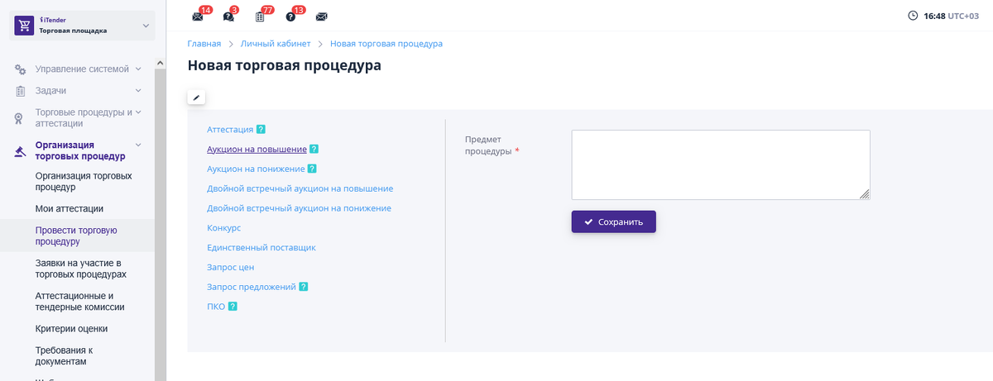993x381 pixels.
Task: Choose Двойной встречный аукцион на повышение
Action: click(x=300, y=188)
